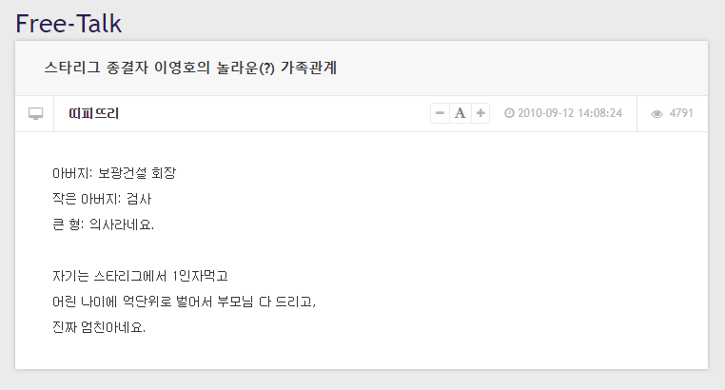
Task: Increase font size with the plus button
Action: pyautogui.click(x=480, y=113)
